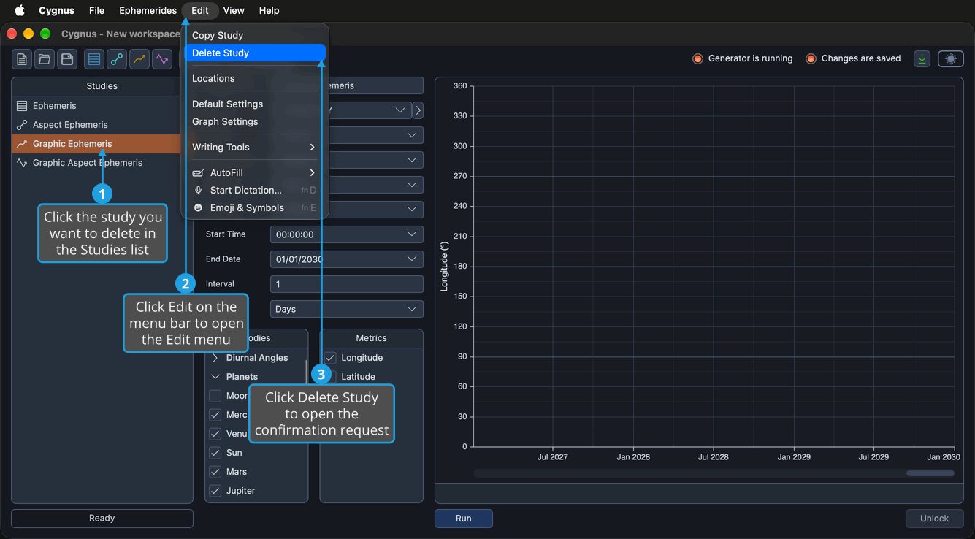Click the Ready status bar
Screen dimensions: 975x539
tap(102, 519)
